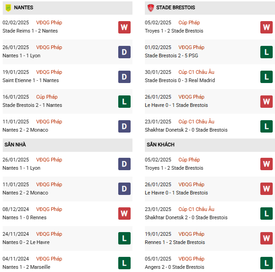
Task: Select the SÂN NHÀ section header
Action: tap(15, 145)
